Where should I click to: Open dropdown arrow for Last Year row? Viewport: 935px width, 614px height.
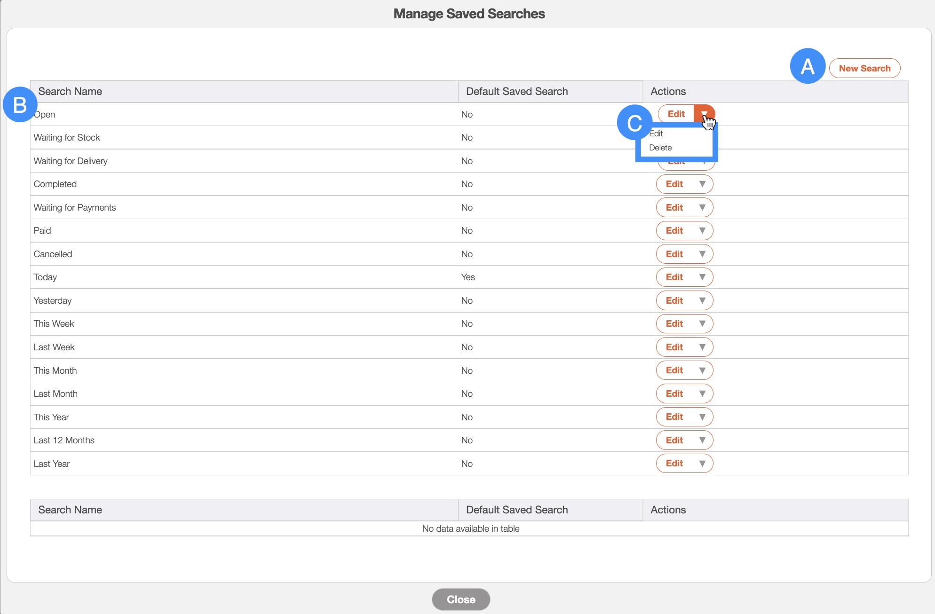pos(702,464)
